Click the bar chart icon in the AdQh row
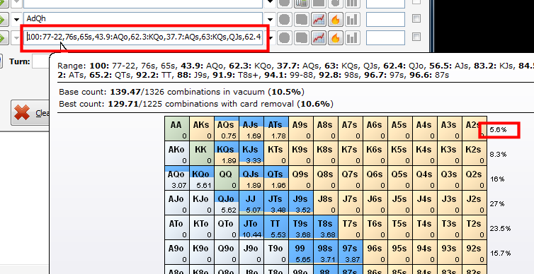The width and height of the screenshot is (534, 274). 352,19
